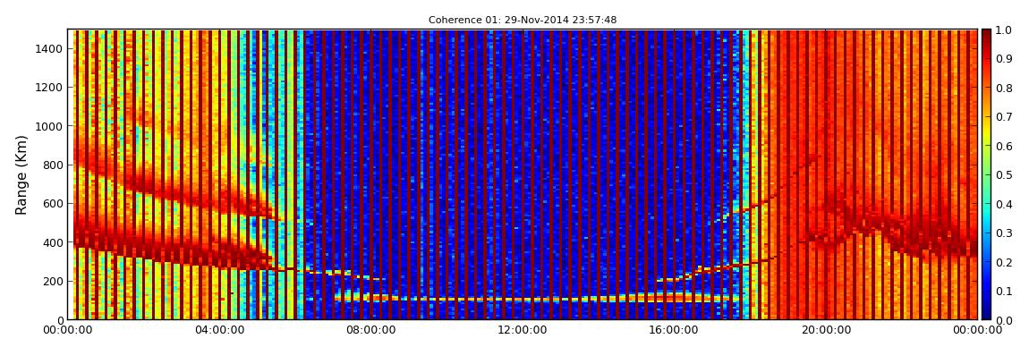Click the '200' range tick label
1029x364 pixels.
(53, 281)
